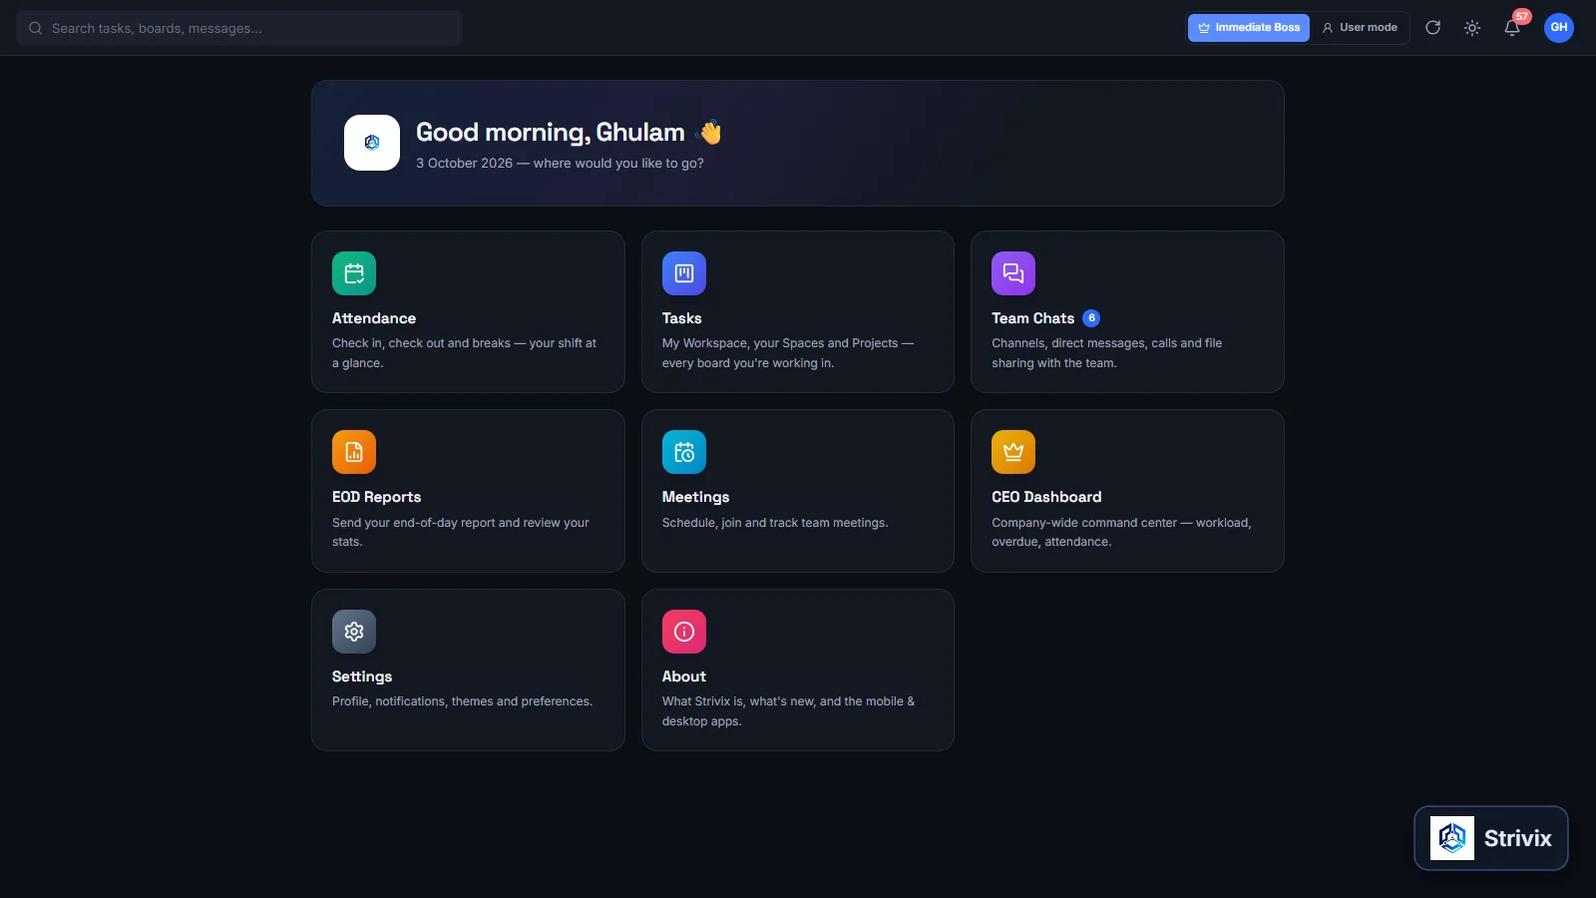Click the Strivix logo in greeting banner
The image size is (1596, 898).
coord(372,143)
